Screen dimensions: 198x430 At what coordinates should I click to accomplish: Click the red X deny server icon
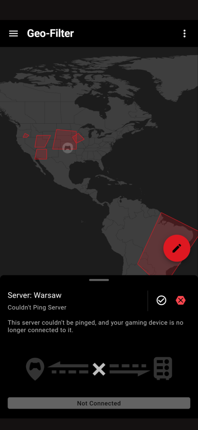[x=181, y=300]
